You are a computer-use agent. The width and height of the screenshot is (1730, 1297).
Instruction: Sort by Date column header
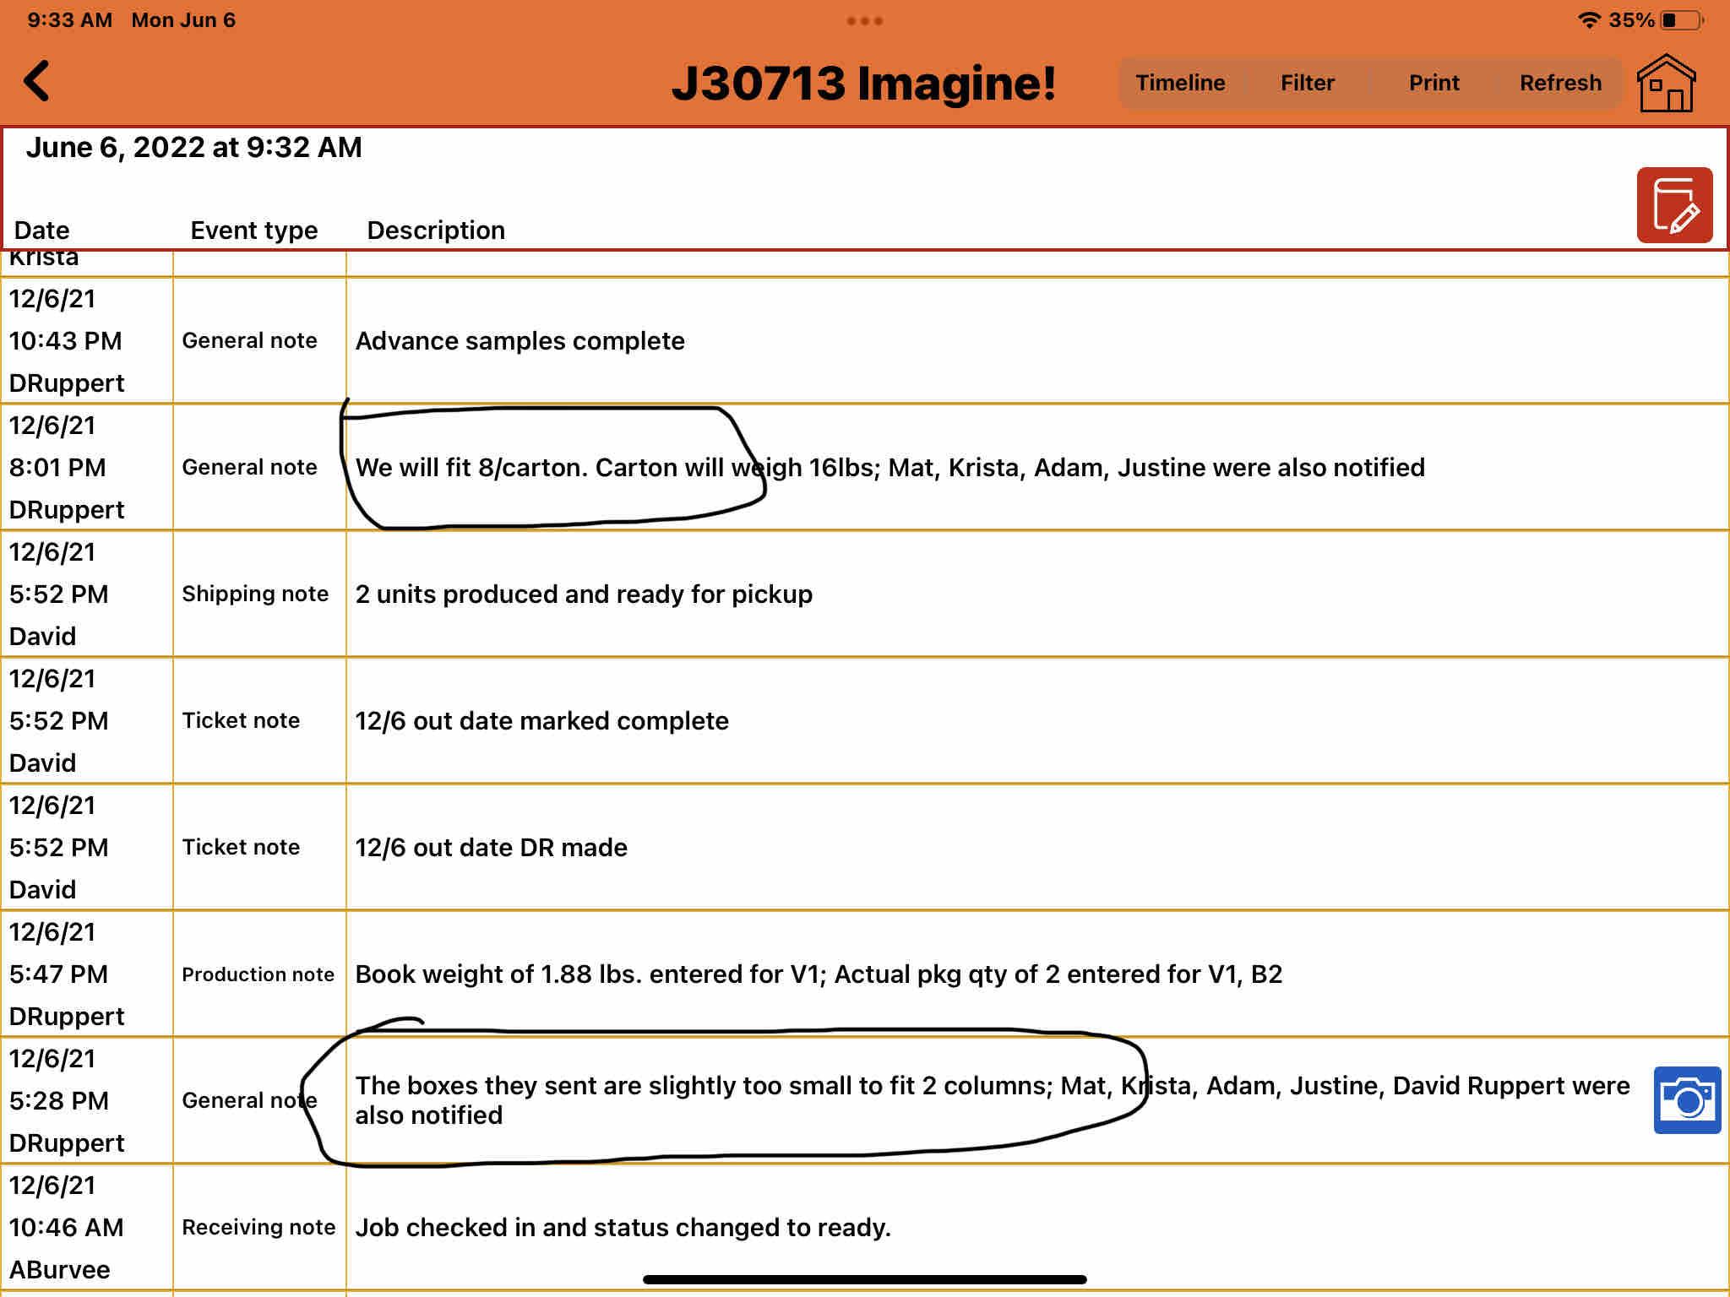(42, 230)
